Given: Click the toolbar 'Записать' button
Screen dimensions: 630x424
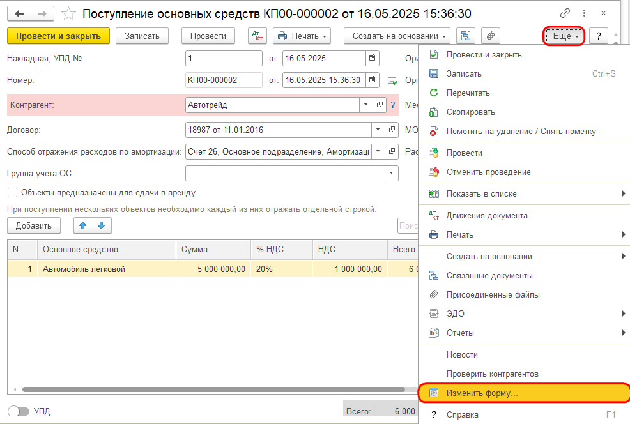Looking at the screenshot, I should coord(142,36).
